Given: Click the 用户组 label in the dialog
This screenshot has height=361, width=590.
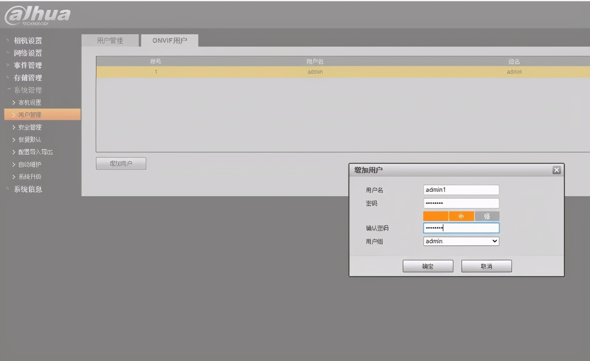Looking at the screenshot, I should (x=375, y=241).
